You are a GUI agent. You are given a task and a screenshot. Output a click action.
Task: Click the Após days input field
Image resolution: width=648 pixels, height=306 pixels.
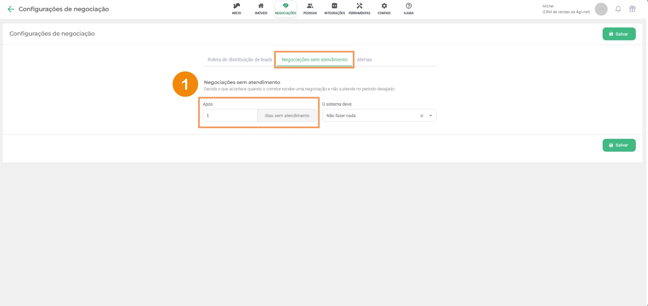point(230,116)
